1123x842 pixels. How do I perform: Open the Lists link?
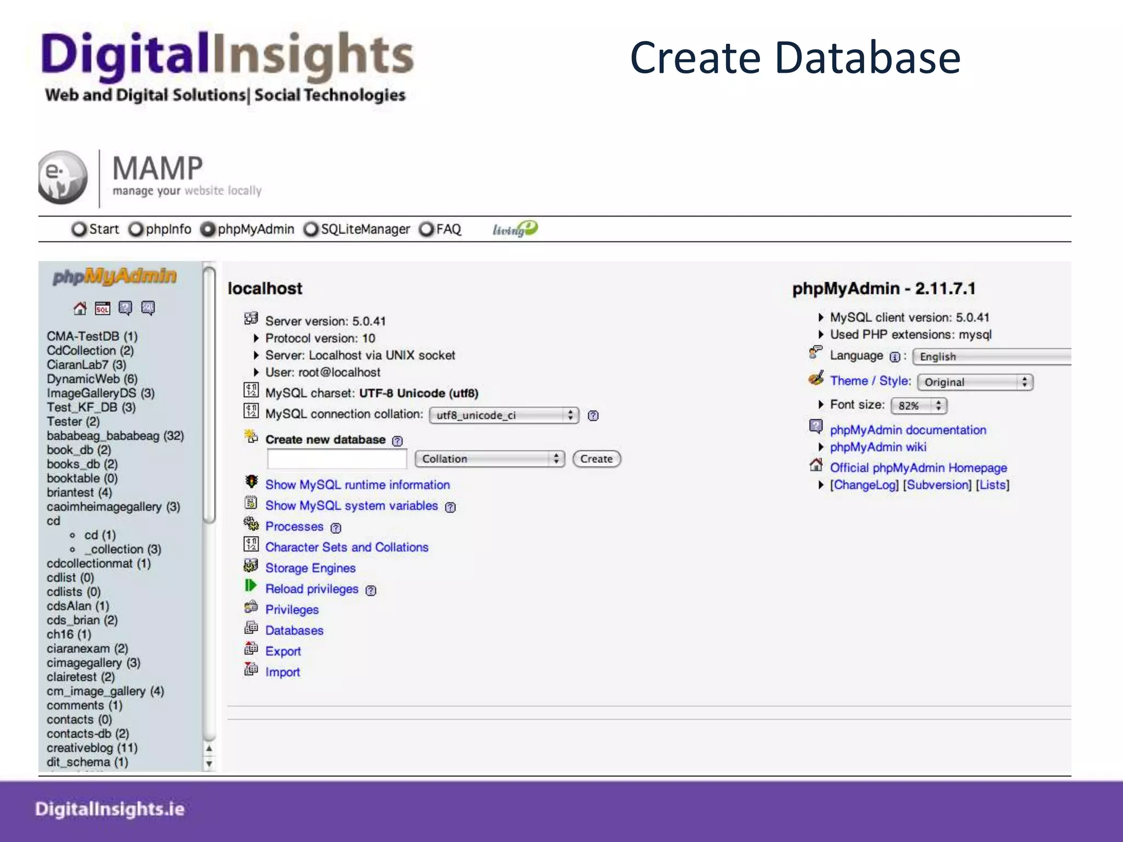point(992,485)
